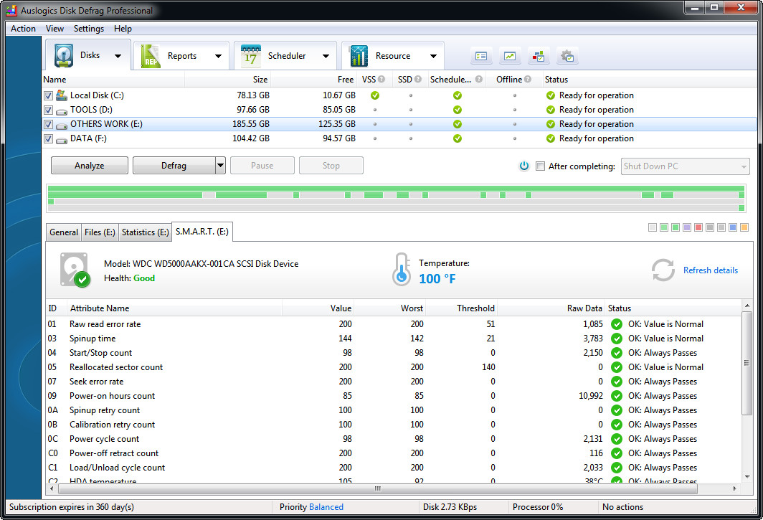Click the power icon beside After completing
Viewport: 763px width, 520px height.
(524, 166)
